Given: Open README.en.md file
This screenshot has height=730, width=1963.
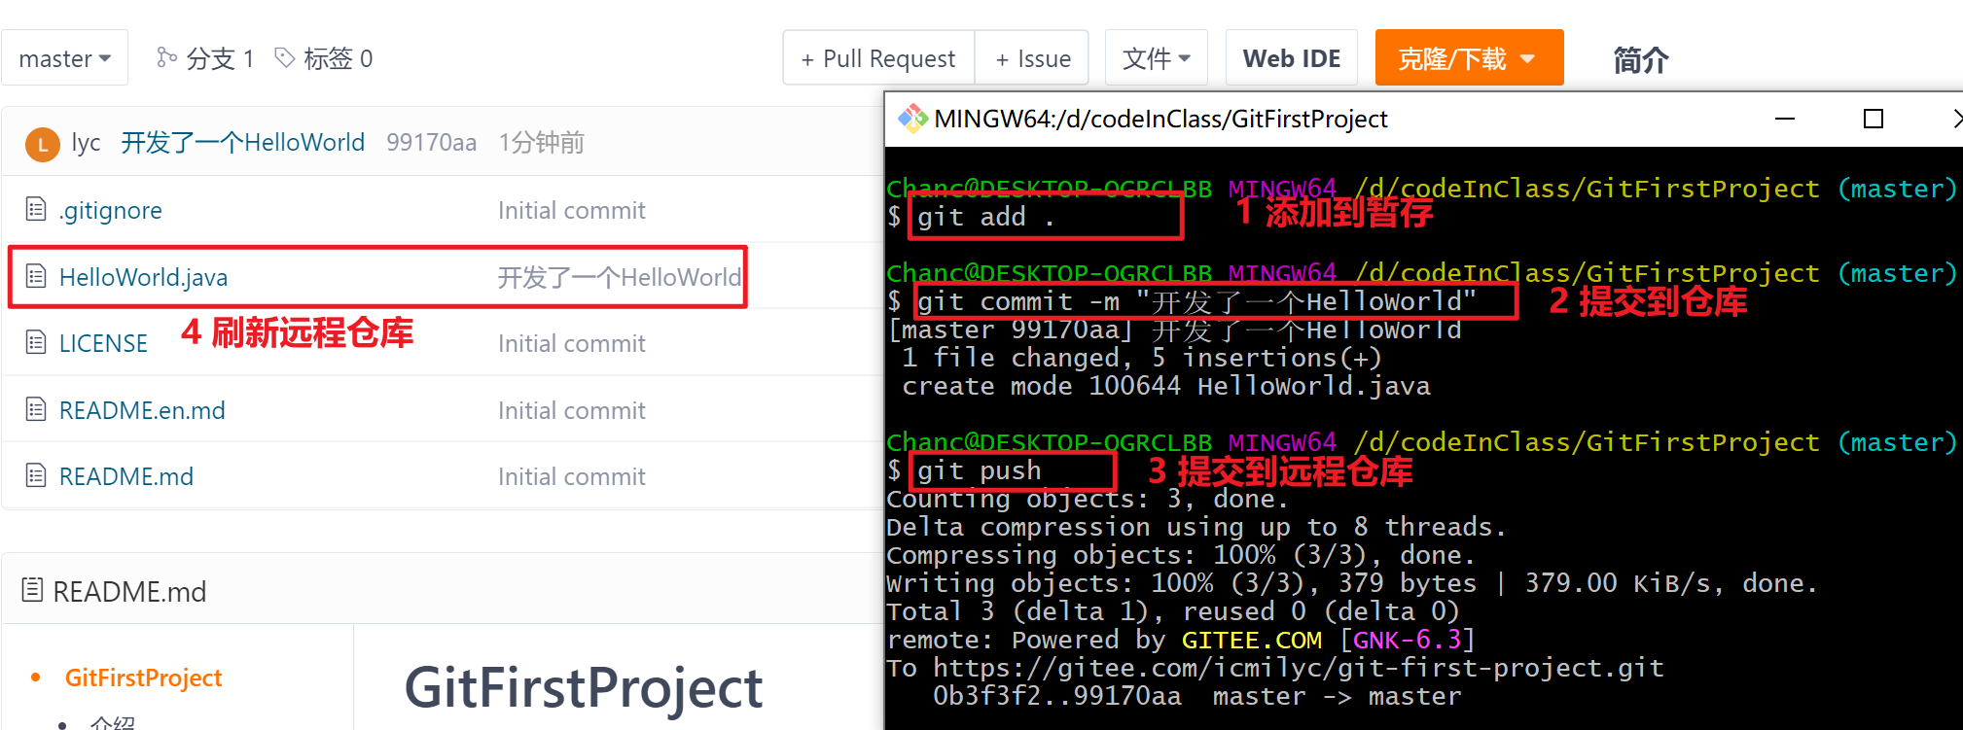Looking at the screenshot, I should pyautogui.click(x=142, y=410).
